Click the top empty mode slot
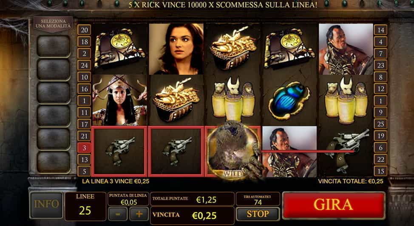 [53, 46]
